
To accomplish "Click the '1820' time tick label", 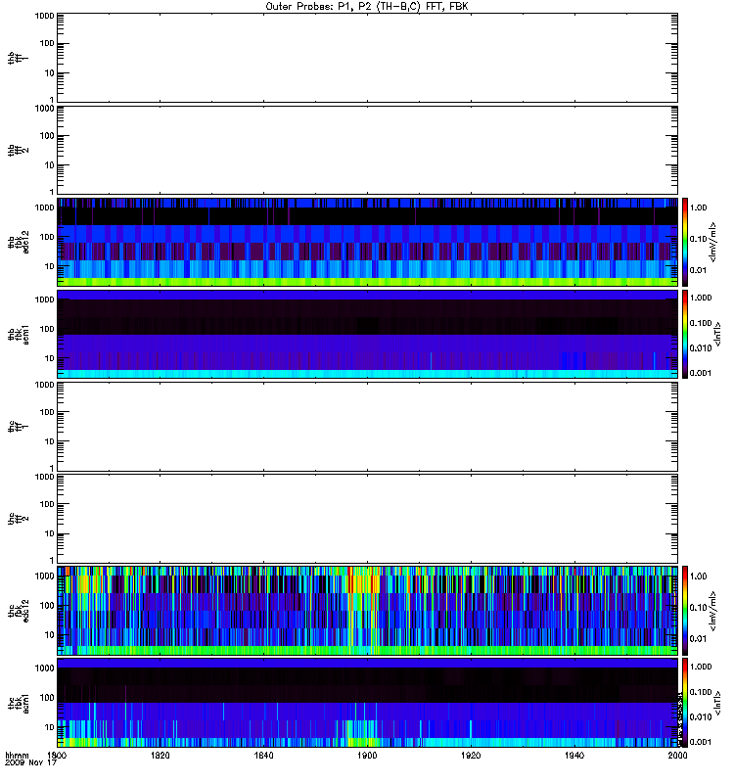I will (x=161, y=755).
